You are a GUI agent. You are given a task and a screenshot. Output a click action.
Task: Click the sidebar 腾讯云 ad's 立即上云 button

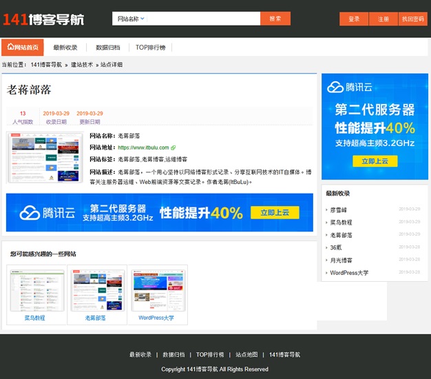[375, 161]
